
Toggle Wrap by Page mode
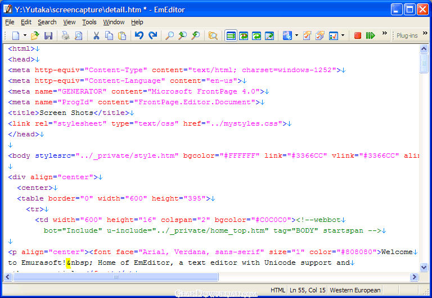point(269,35)
